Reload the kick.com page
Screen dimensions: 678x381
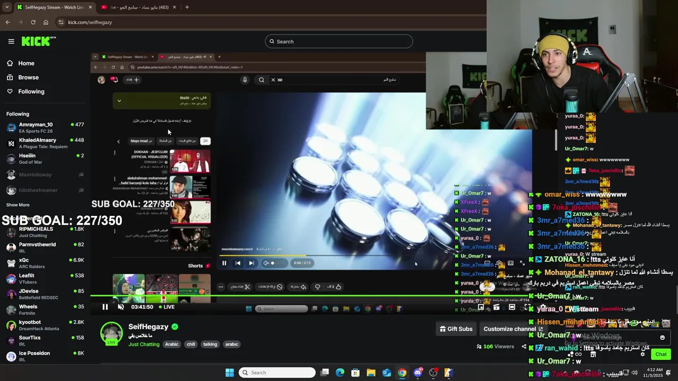(x=33, y=22)
